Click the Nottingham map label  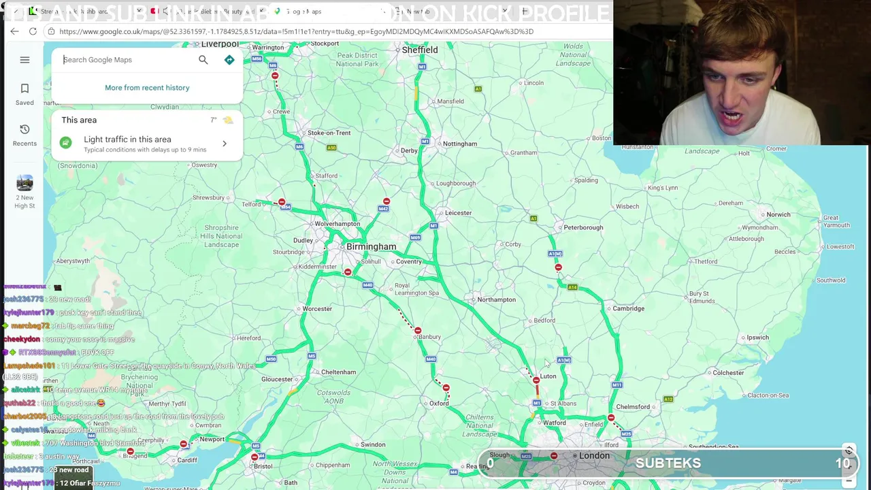coord(460,144)
